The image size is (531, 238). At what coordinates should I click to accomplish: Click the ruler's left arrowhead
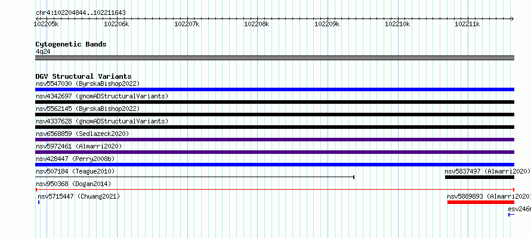[x=37, y=18]
